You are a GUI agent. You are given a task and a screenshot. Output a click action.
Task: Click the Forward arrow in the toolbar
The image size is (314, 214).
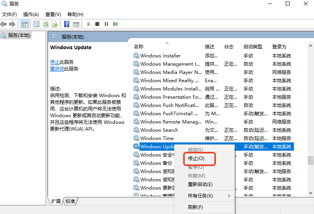click(x=12, y=24)
